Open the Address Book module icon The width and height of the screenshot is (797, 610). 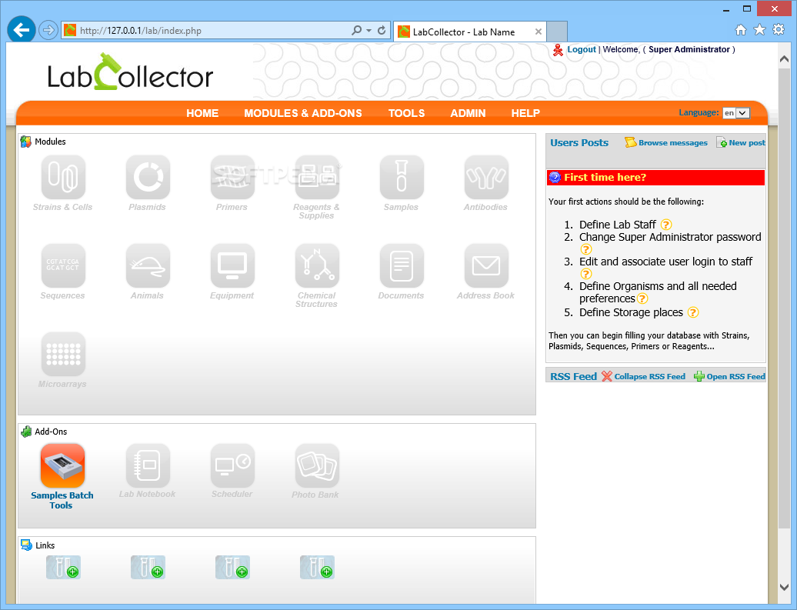[x=486, y=265]
